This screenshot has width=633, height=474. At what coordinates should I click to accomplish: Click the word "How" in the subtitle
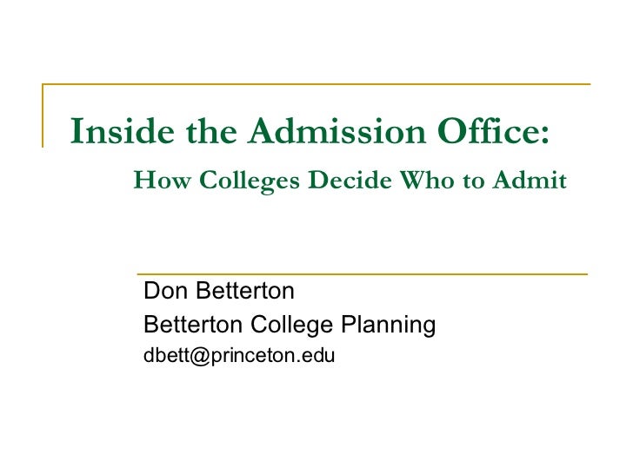(x=162, y=180)
